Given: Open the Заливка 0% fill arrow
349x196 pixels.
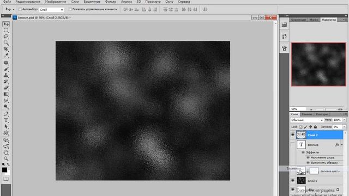Looking at the screenshot, I should (344, 127).
